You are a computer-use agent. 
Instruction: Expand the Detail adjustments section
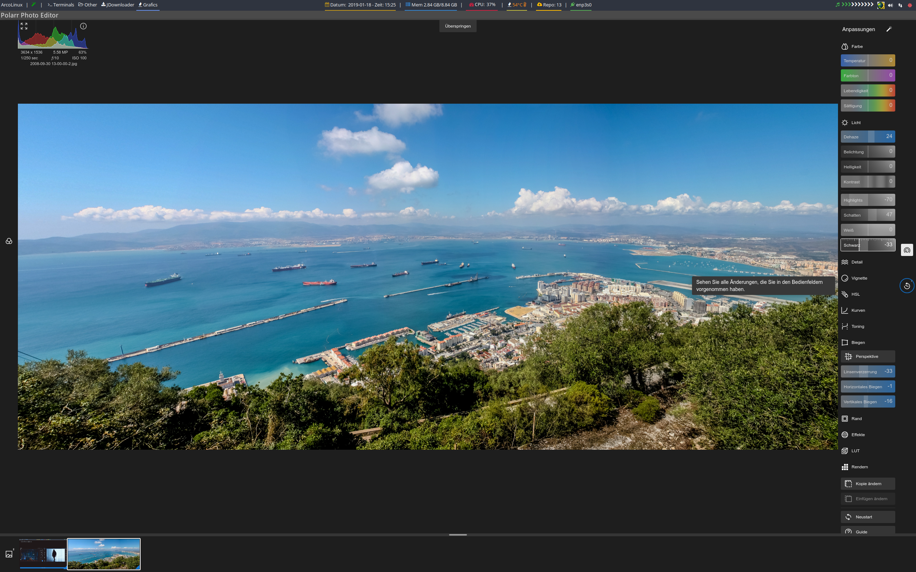point(857,262)
